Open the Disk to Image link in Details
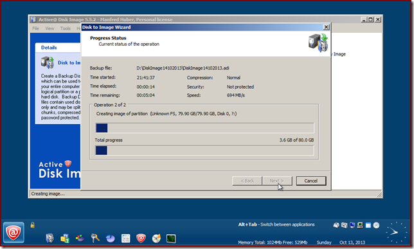This screenshot has width=414, height=249. pos(69,62)
